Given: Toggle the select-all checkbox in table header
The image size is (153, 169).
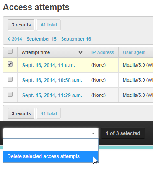Looking at the screenshot, I should 10,51.
